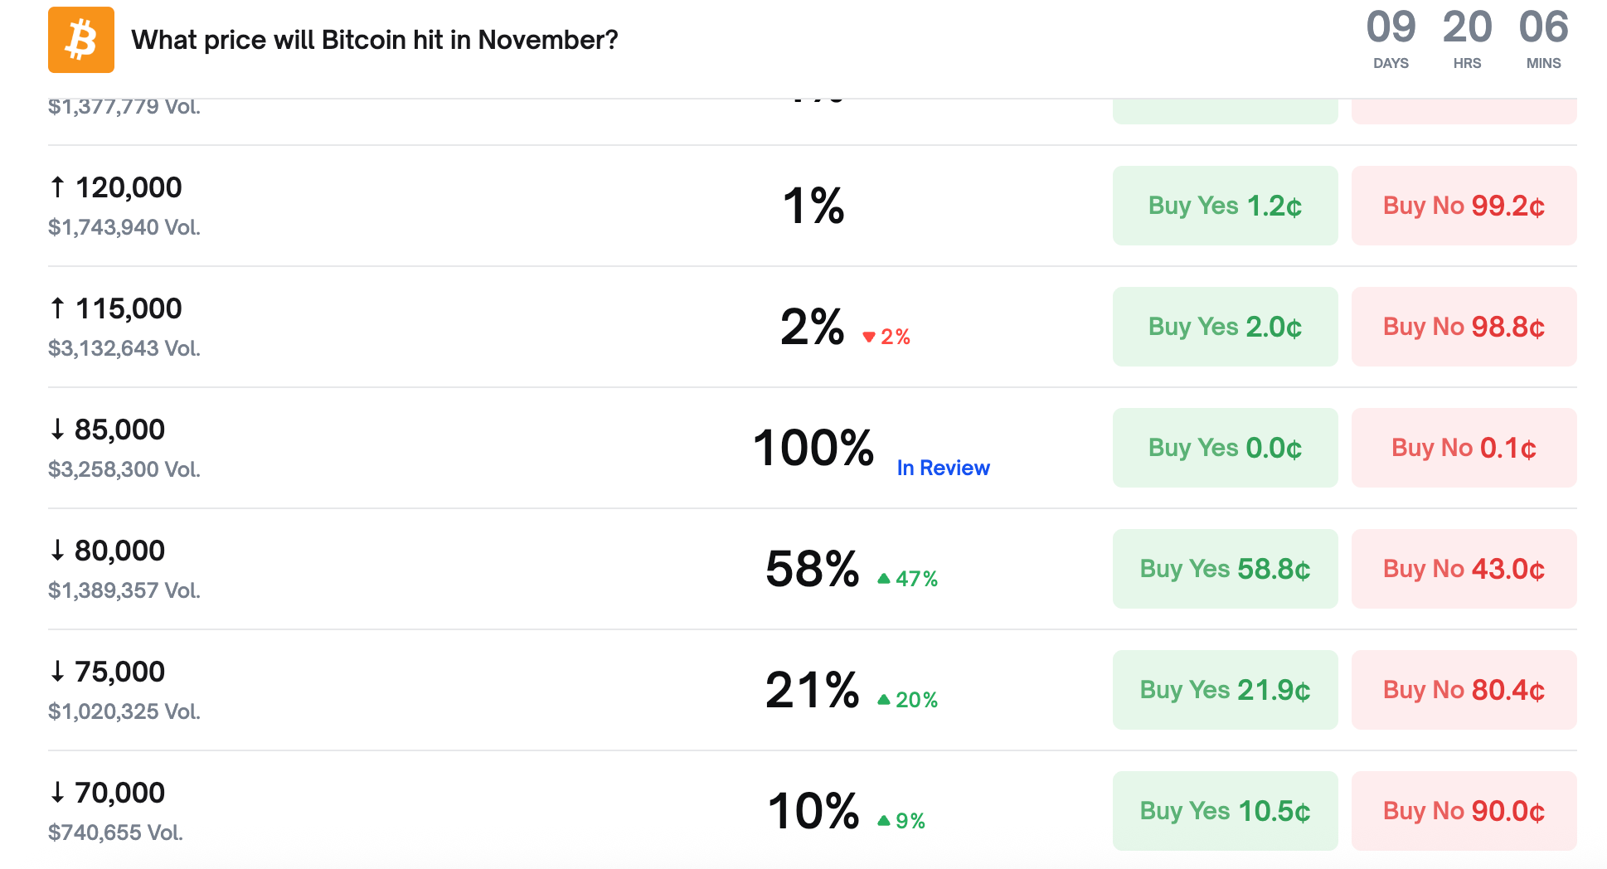This screenshot has width=1607, height=869.
Task: Choose Buy Yes 21.9¢ for 75,000
Action: (x=1225, y=690)
